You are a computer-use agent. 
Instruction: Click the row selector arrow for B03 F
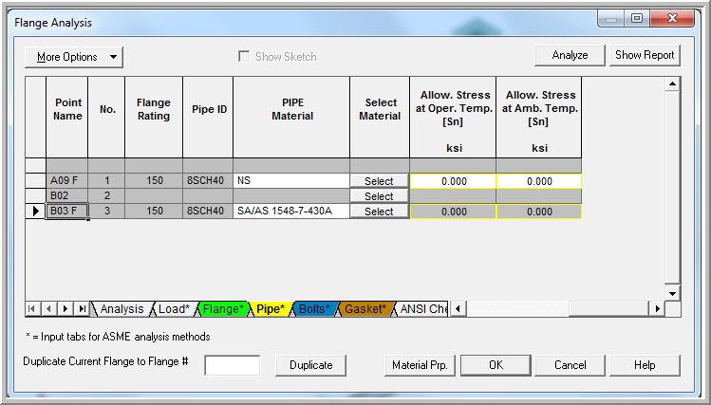click(x=35, y=212)
